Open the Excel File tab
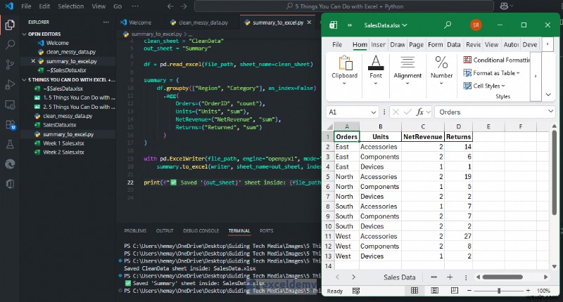This screenshot has width=563, height=302. 337,44
